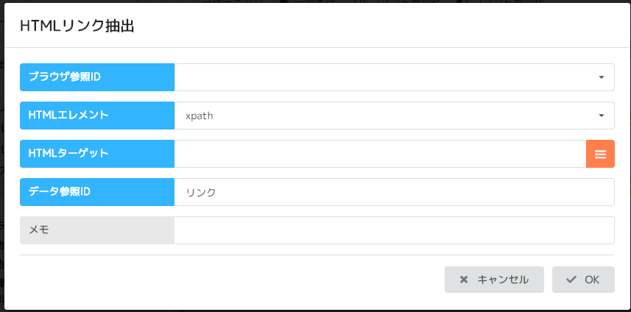Focus the HTMLターゲット text field
The height and width of the screenshot is (312, 631).
pos(380,154)
